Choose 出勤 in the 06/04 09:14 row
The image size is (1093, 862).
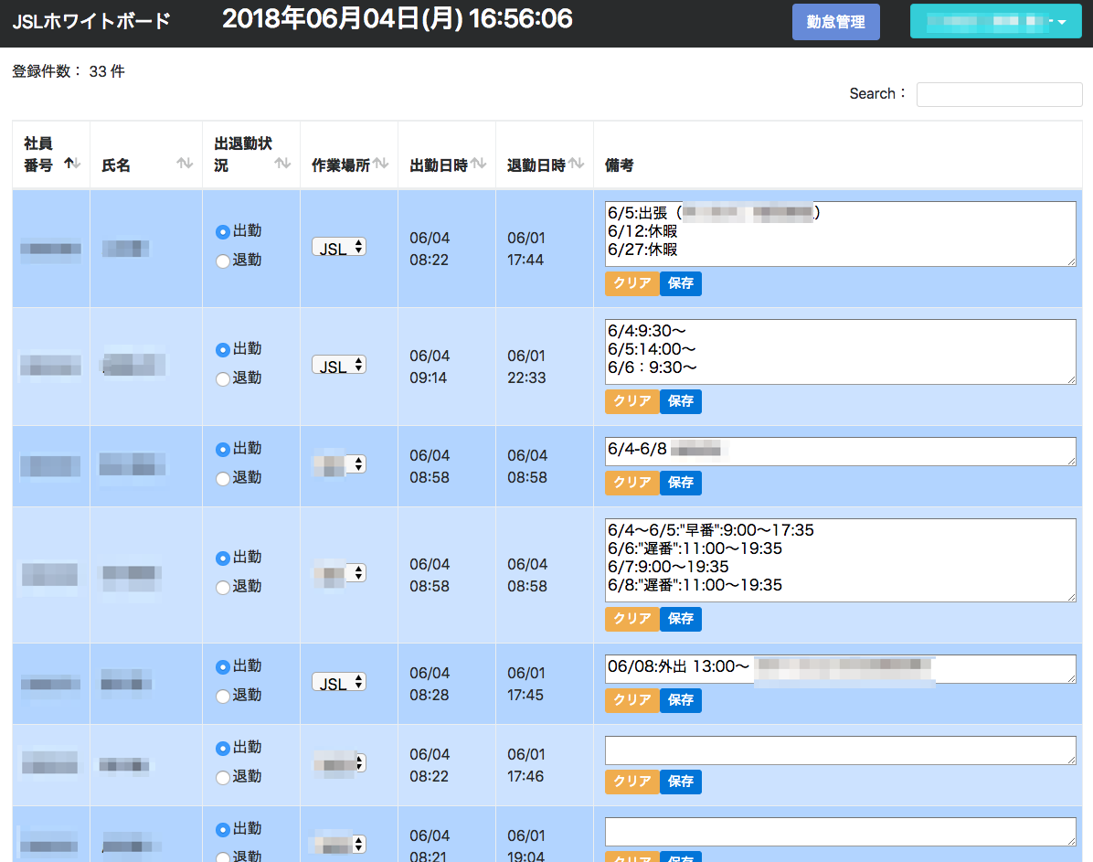click(x=222, y=349)
